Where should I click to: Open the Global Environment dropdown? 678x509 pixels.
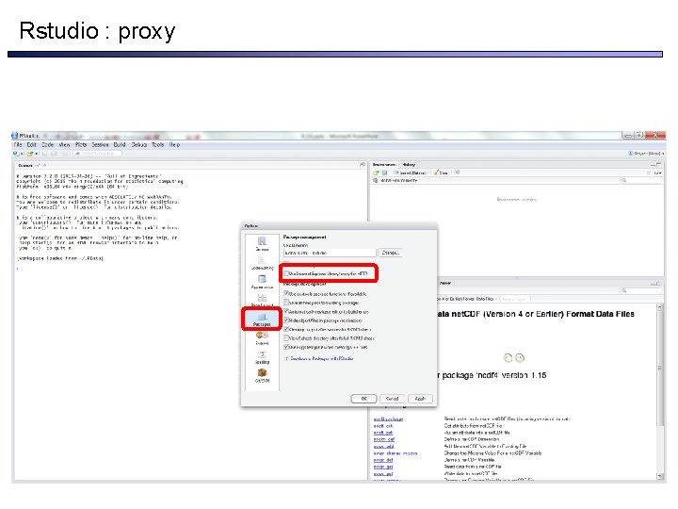click(398, 180)
